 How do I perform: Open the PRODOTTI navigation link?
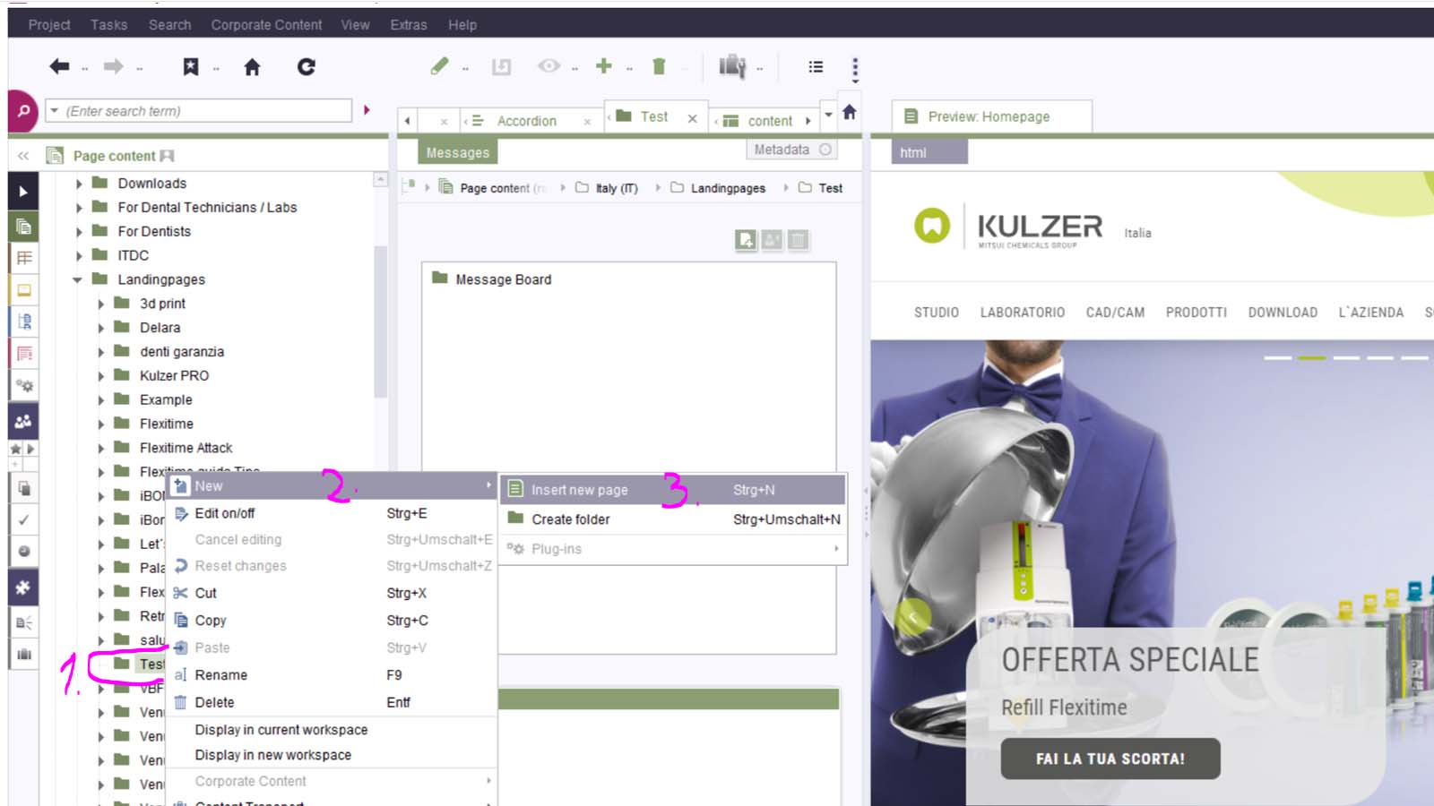click(1196, 313)
